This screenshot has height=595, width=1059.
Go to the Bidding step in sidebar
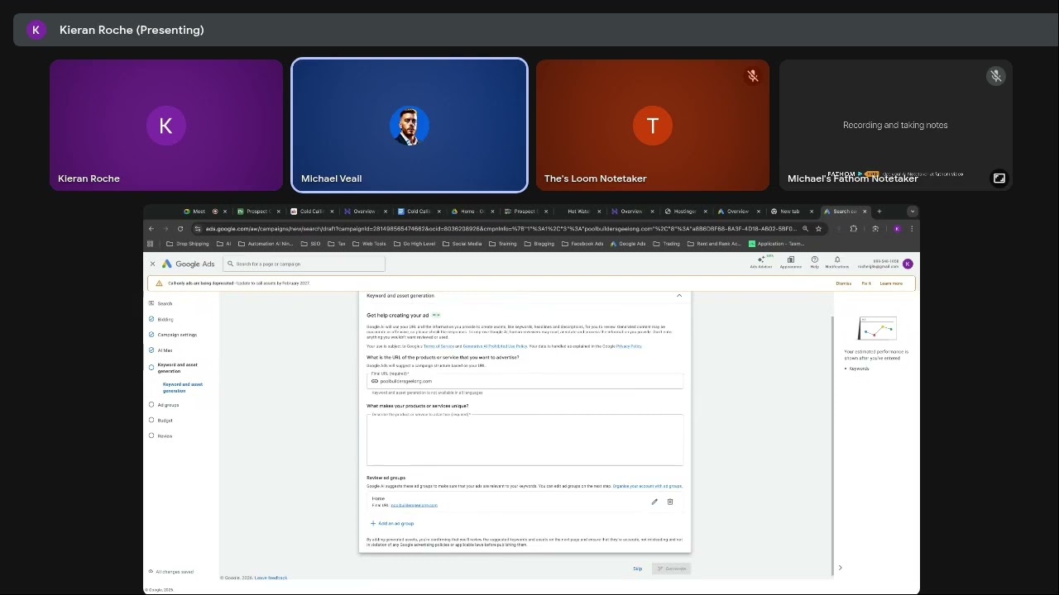165,319
